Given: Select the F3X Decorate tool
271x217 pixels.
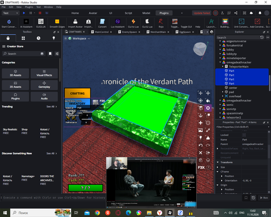Looking at the screenshot, I should click(208, 138).
